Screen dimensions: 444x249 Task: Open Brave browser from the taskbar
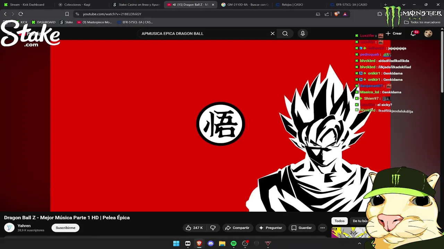click(199, 243)
